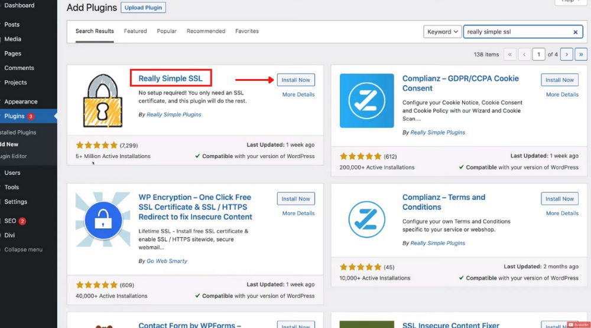Open Contact Form by WPForms title
Screen dimensions: 591x328
(190, 325)
